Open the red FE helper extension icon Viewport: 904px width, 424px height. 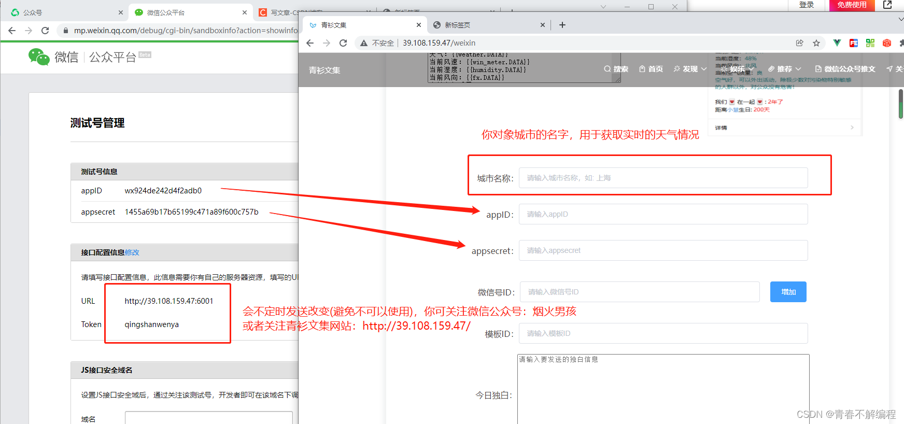854,43
